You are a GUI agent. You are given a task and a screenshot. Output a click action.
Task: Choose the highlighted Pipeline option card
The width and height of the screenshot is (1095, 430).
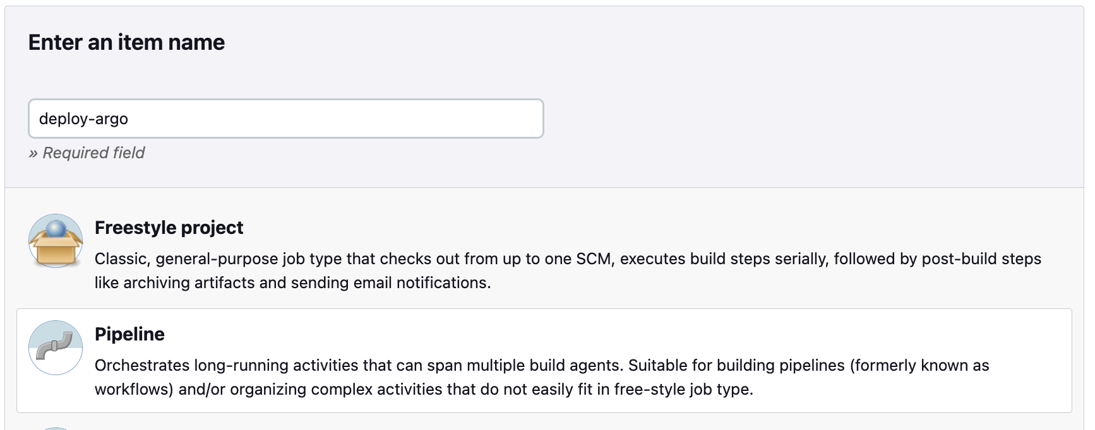click(x=544, y=361)
